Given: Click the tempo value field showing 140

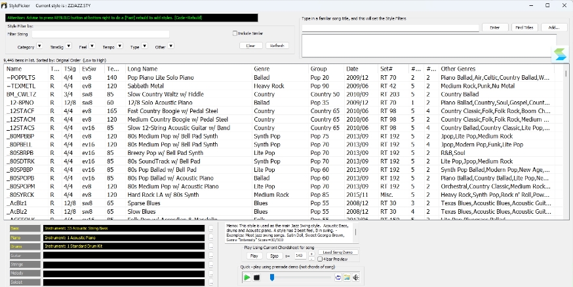Looking at the screenshot, I should pos(300,256).
